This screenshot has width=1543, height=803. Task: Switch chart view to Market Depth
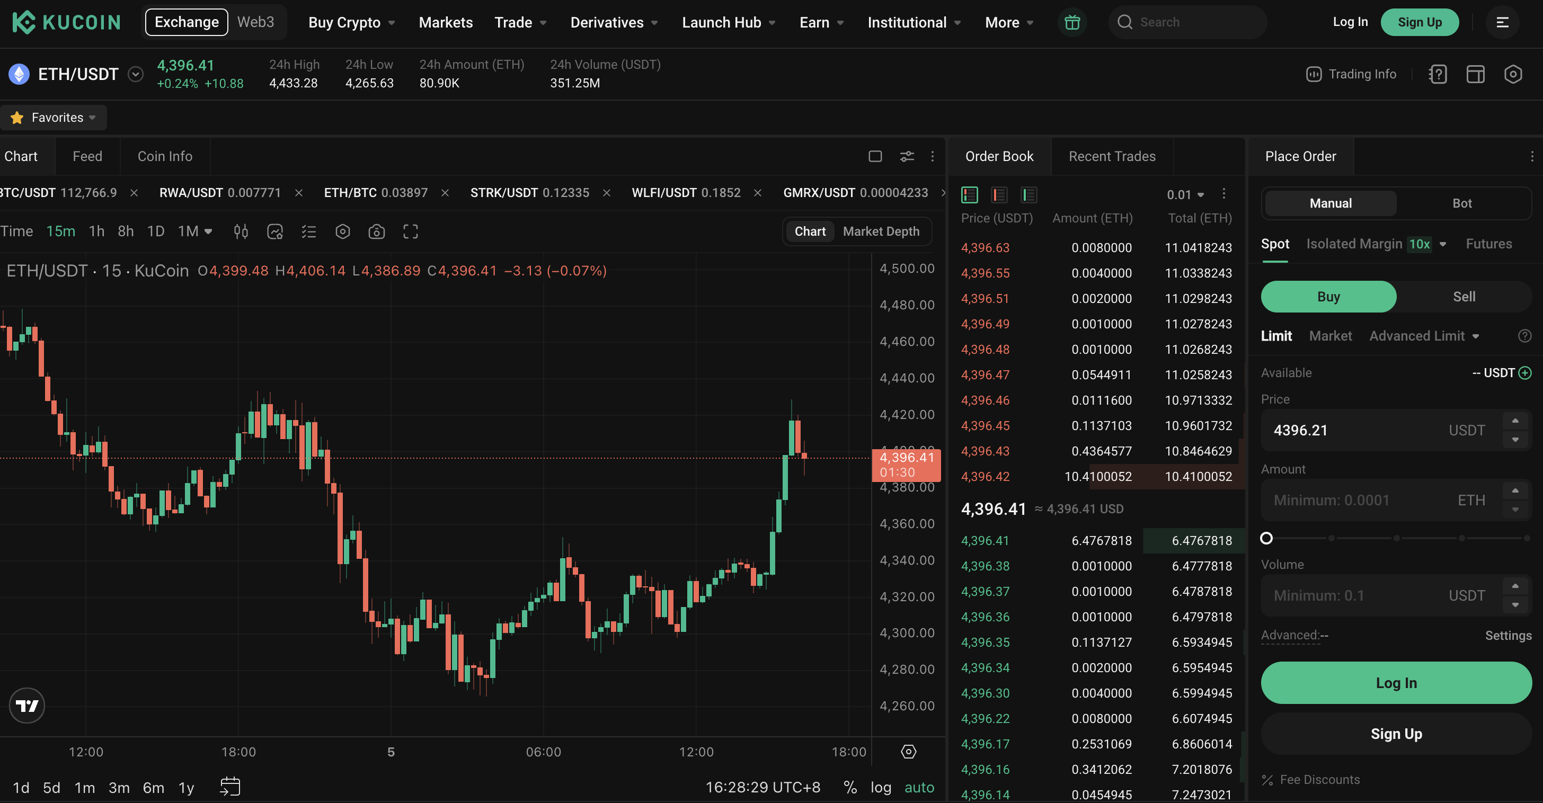tap(881, 231)
